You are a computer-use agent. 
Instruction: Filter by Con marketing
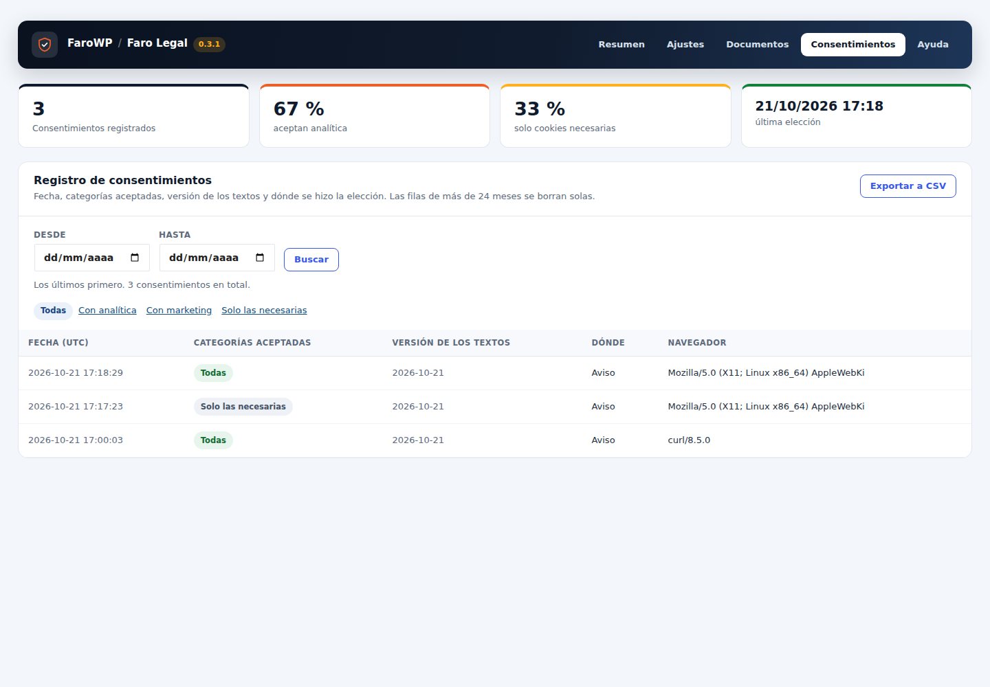click(179, 311)
